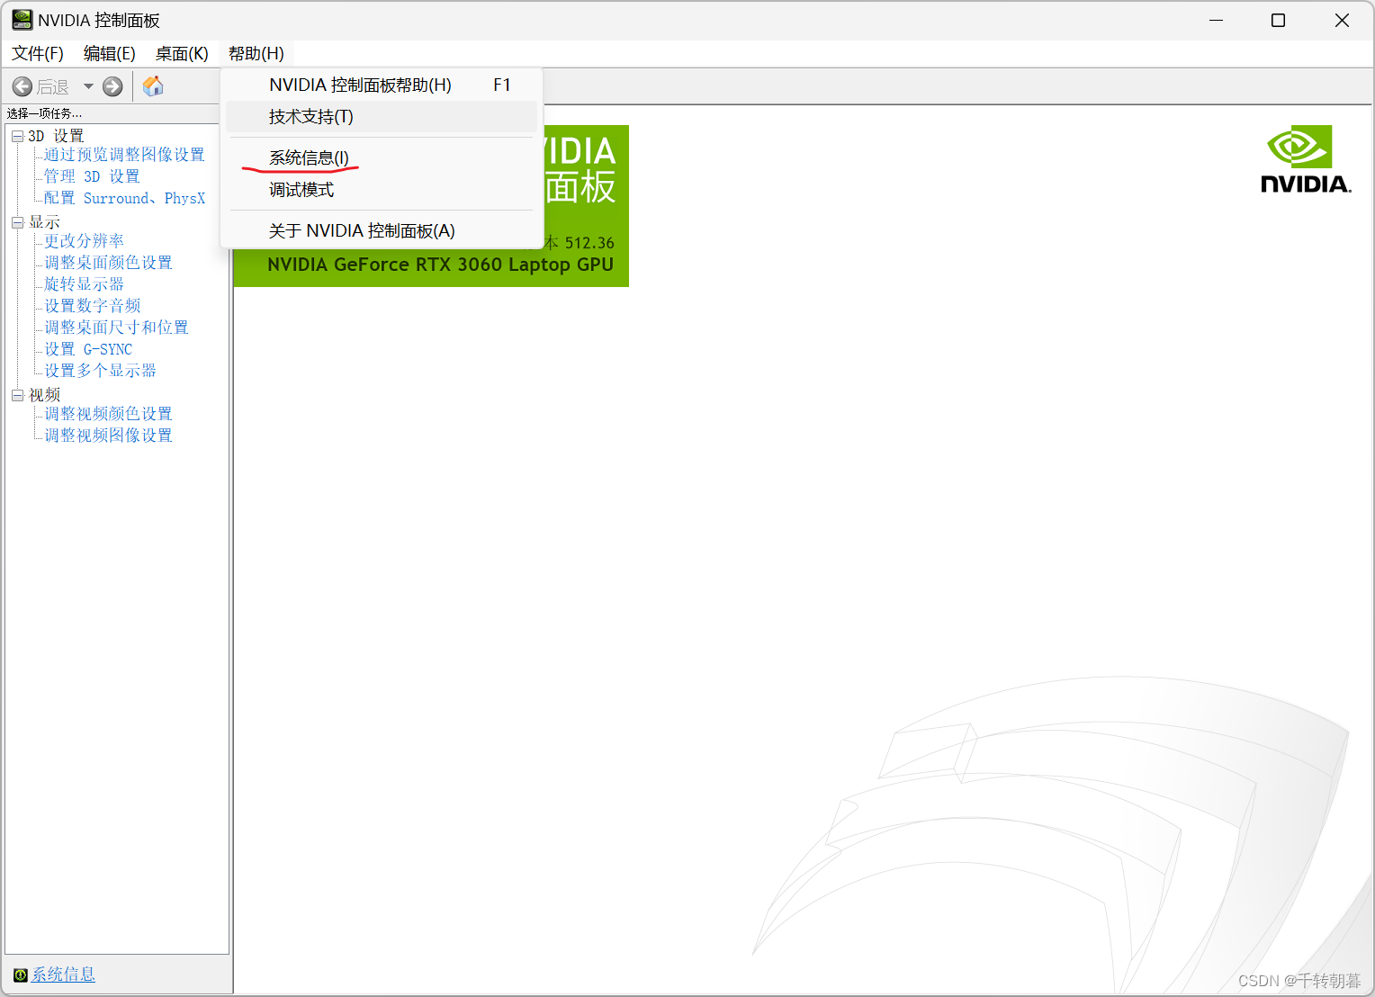Select 关于 NVIDIA 控制面板(A) entry

(382, 231)
